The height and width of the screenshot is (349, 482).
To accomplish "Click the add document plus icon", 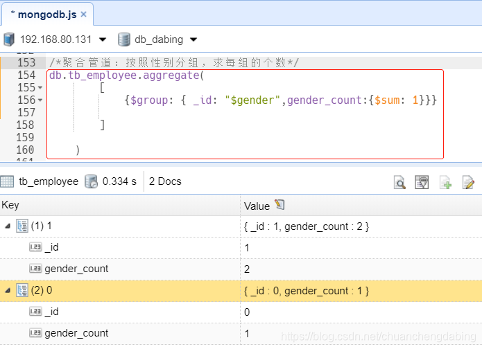I will coord(445,182).
